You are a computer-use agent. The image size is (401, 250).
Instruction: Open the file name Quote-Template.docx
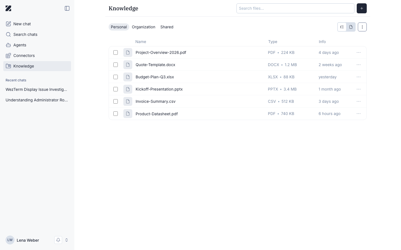click(x=155, y=65)
